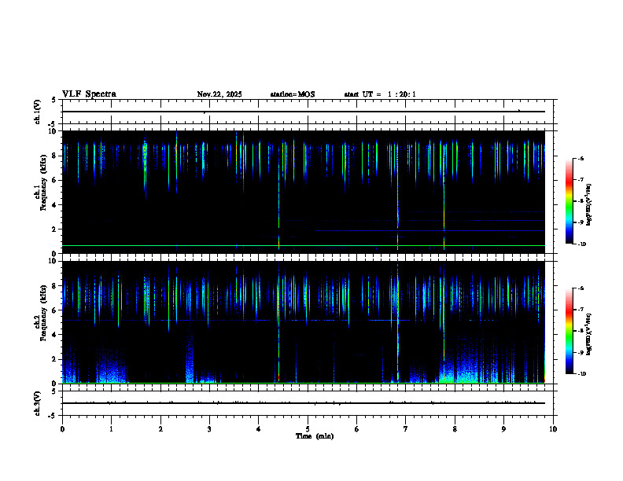
Task: Click the time axis tick label "7"
Action: pyautogui.click(x=406, y=429)
